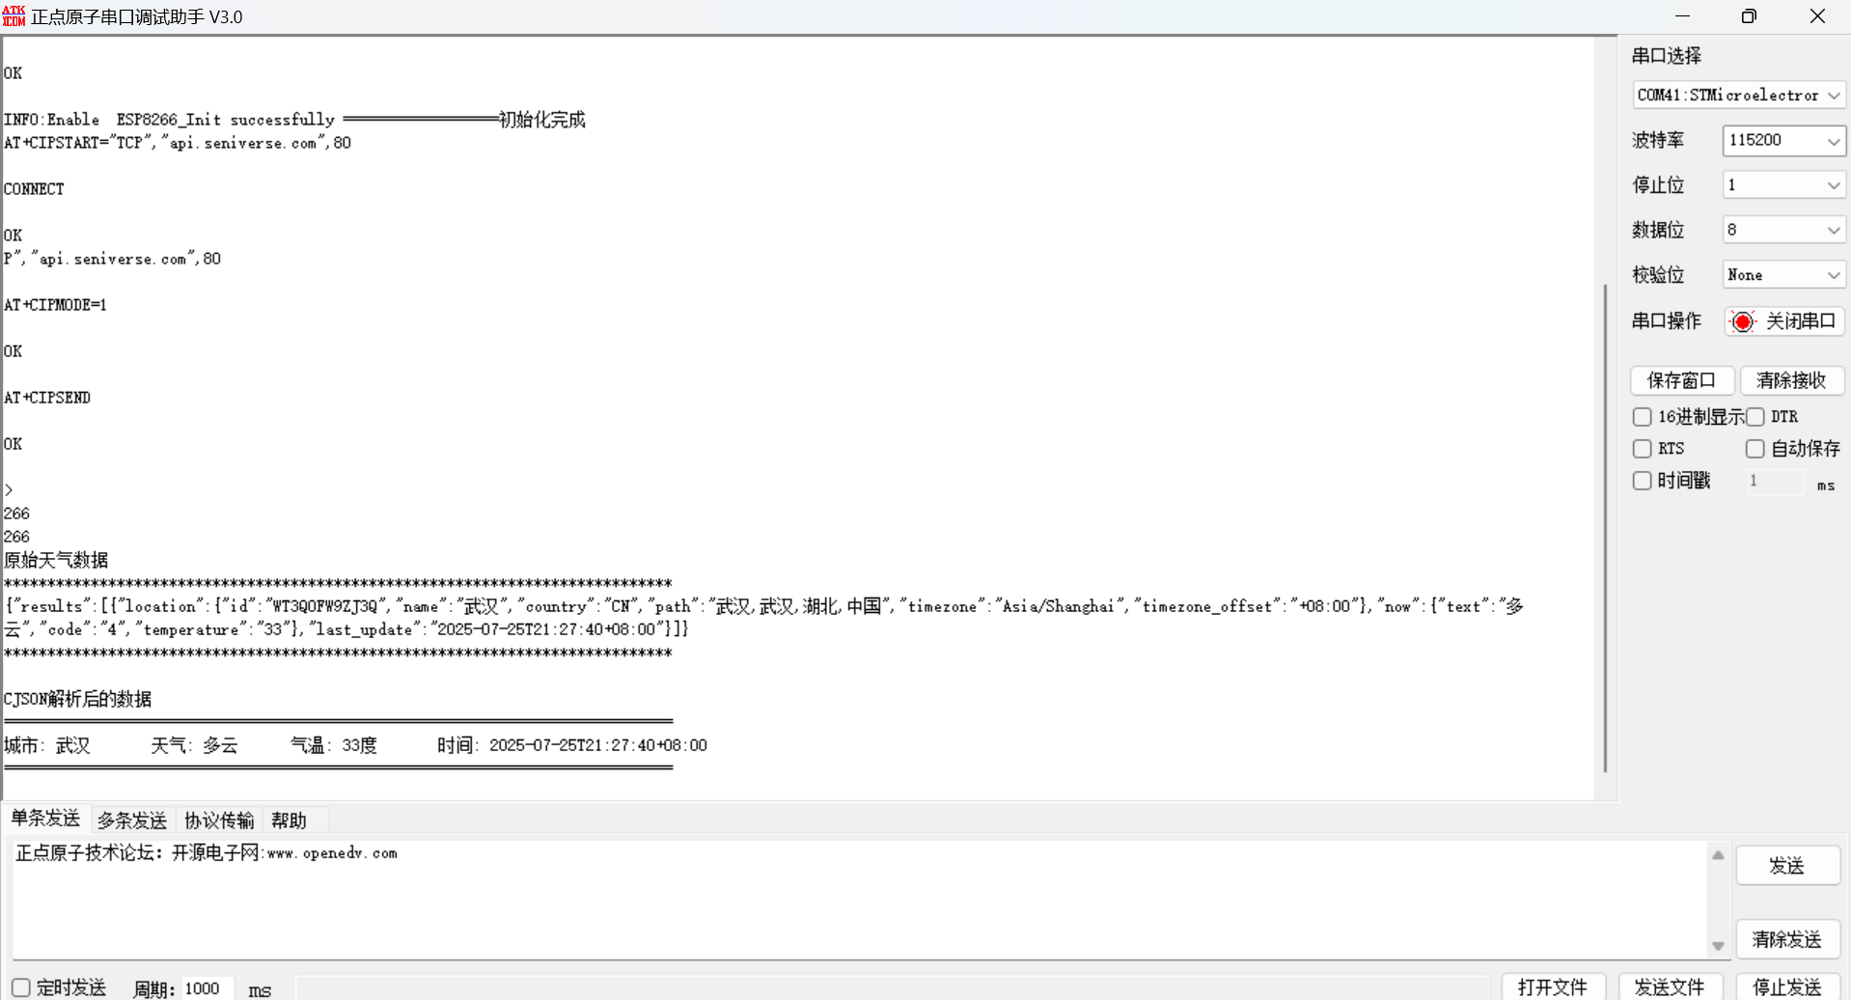Switch to 协议传输 tab
Viewport: 1851px width, 1000px height.
point(219,820)
